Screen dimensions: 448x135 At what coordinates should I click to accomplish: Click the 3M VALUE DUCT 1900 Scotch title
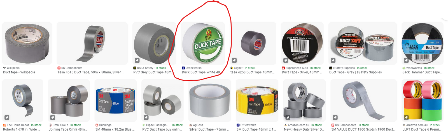(x=363, y=129)
